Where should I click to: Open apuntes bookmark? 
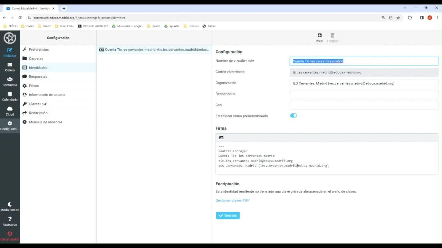pos(172,26)
